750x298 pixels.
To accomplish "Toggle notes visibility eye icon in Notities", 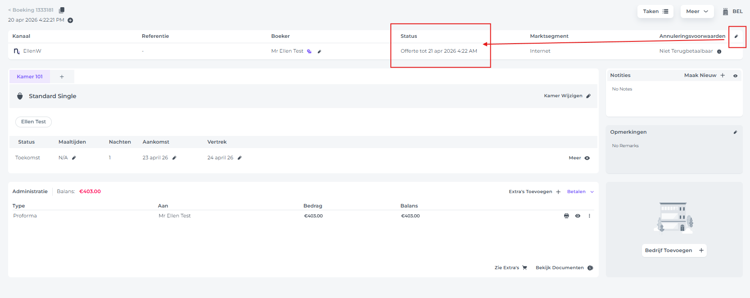I will pos(735,76).
